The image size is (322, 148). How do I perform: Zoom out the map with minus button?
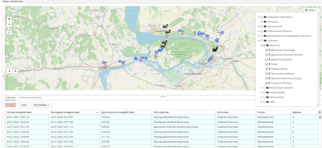click(x=9, y=24)
